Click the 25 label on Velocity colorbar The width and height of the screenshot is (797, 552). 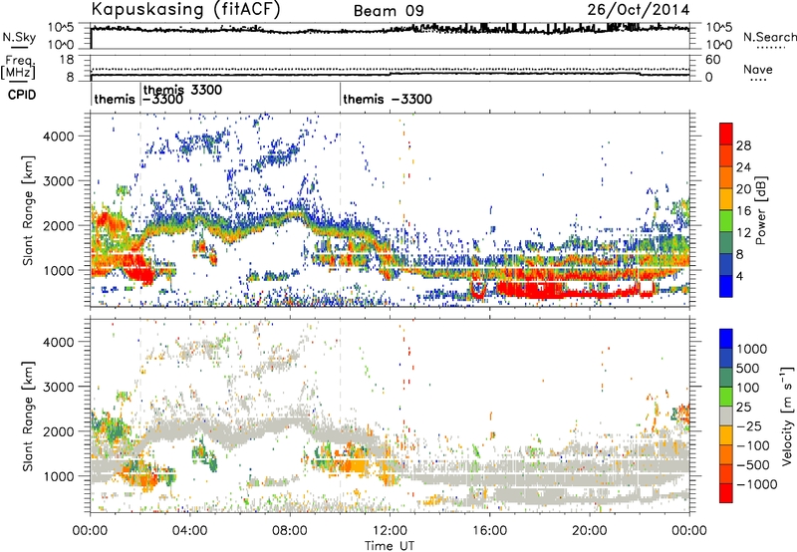743,407
